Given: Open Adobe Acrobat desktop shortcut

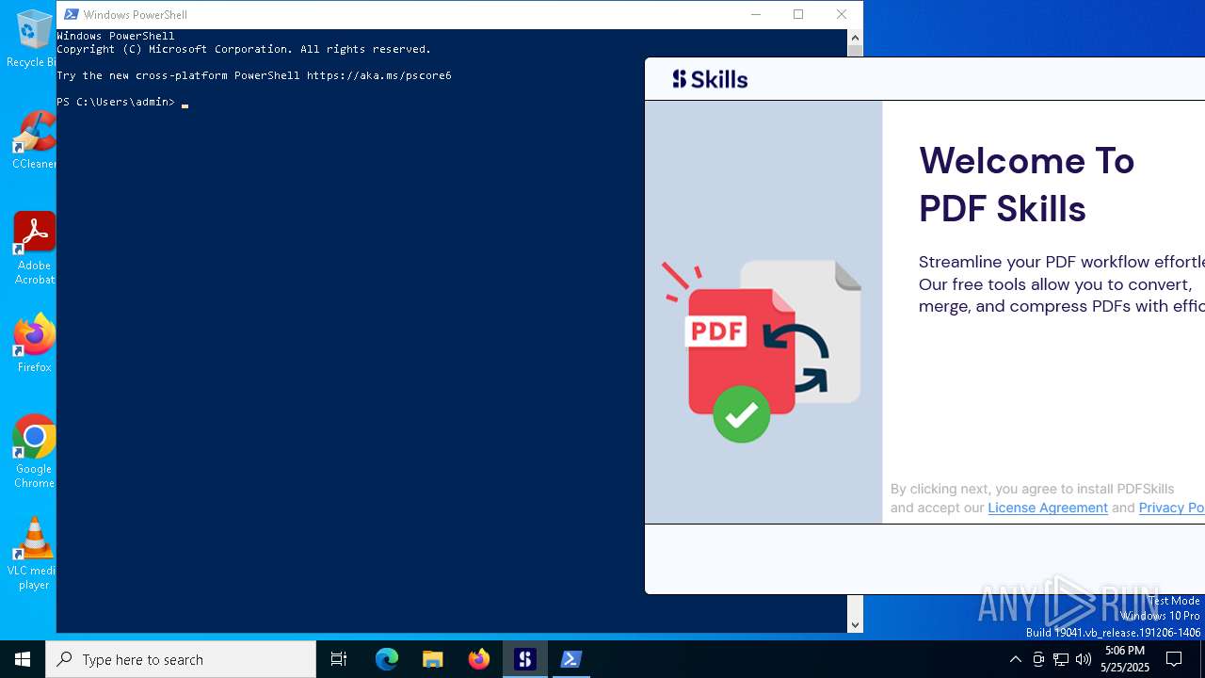Looking at the screenshot, I should [x=34, y=249].
